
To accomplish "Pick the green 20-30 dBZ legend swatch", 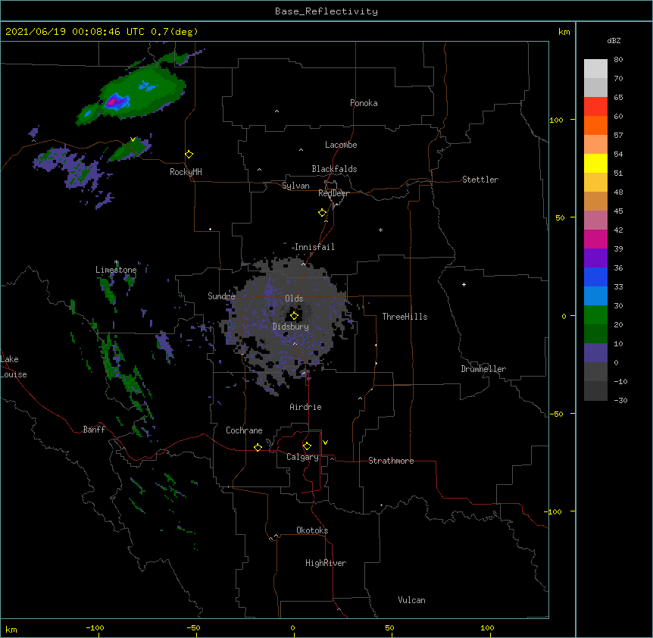I will 595,315.
